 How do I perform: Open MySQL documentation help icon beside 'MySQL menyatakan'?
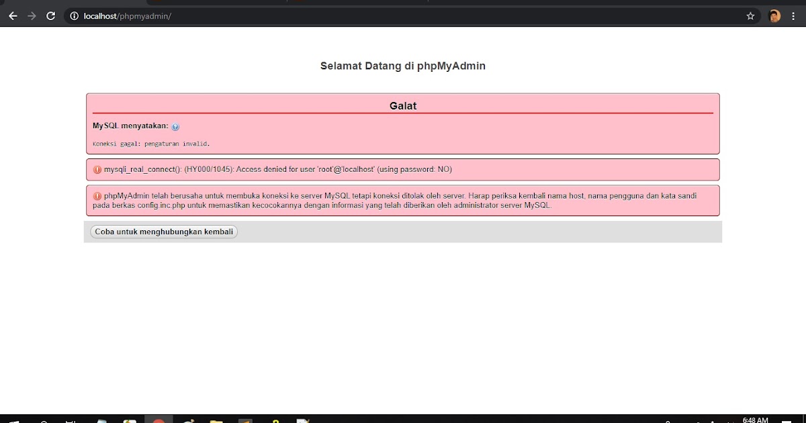175,127
